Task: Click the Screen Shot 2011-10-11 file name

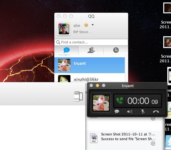Action: pyautogui.click(x=128, y=134)
